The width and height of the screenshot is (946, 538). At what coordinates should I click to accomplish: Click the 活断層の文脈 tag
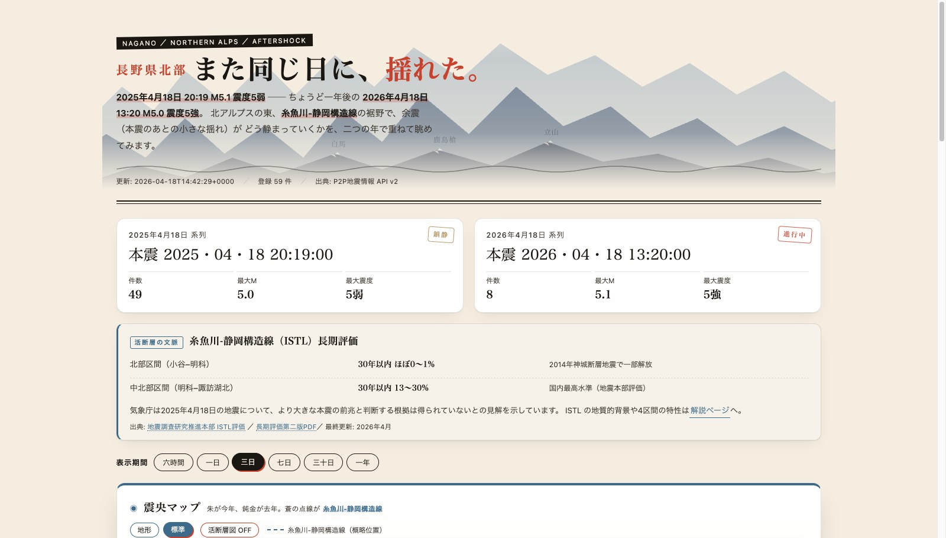point(156,342)
